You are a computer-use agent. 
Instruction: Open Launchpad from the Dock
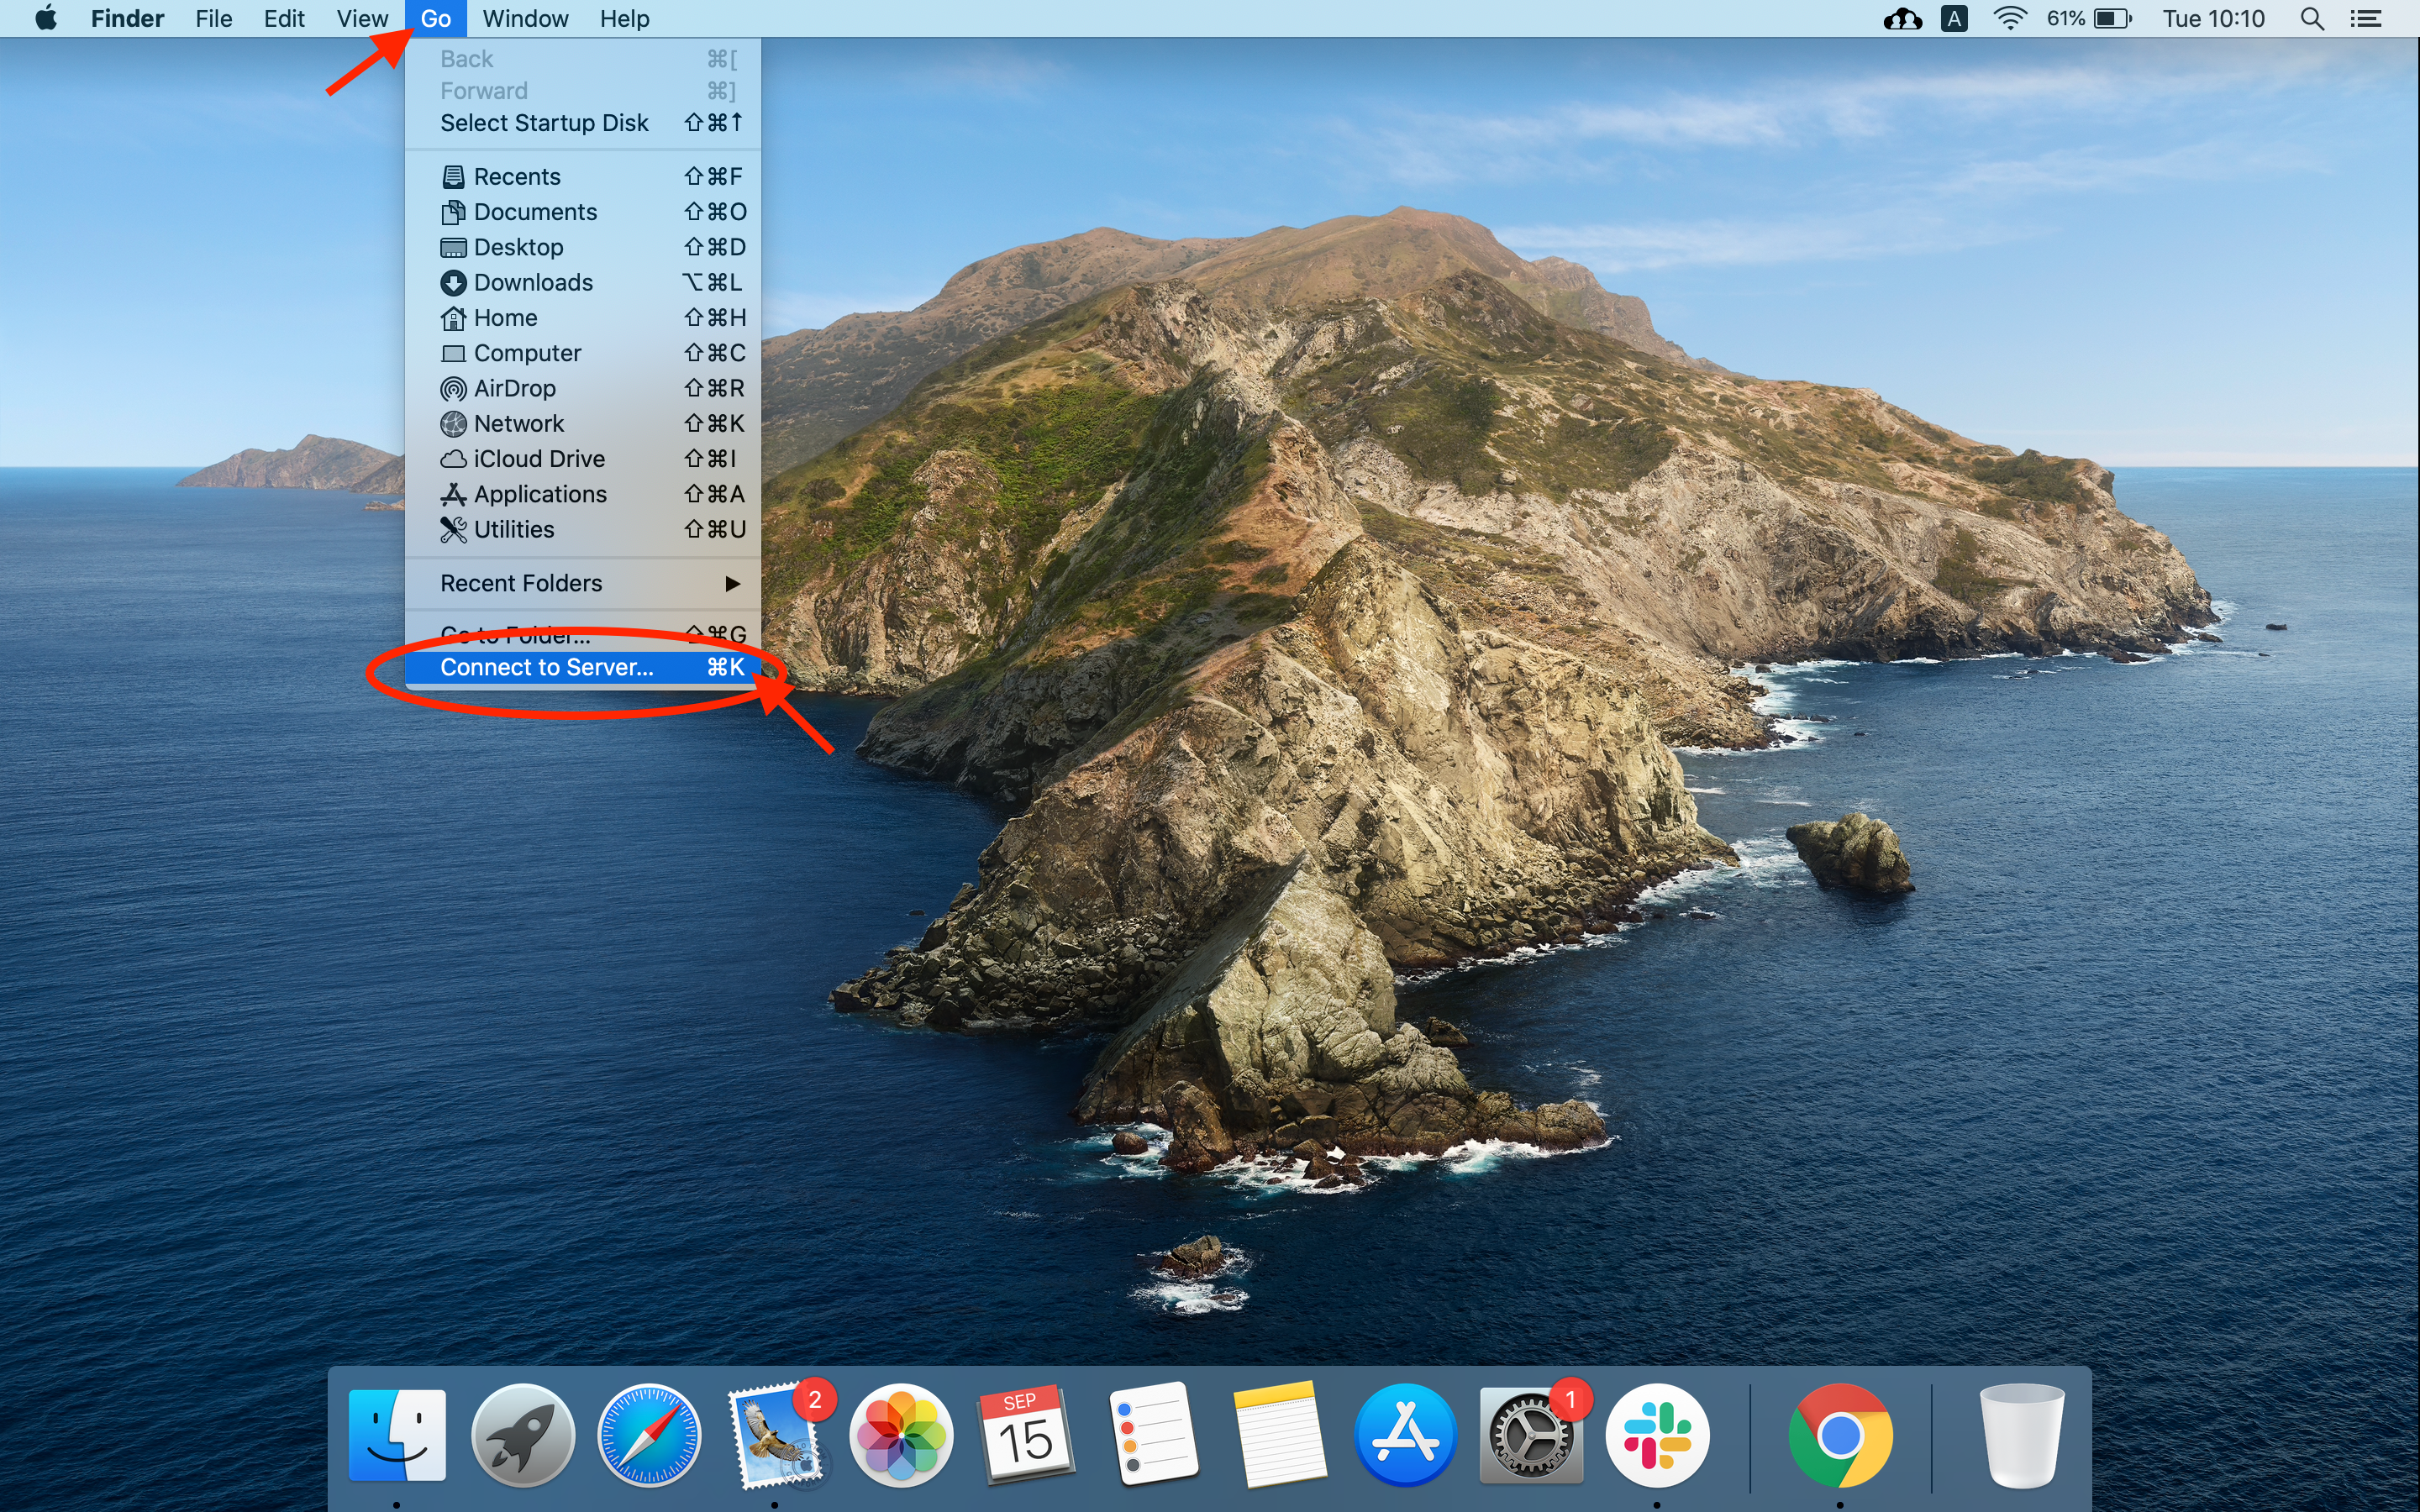(522, 1435)
